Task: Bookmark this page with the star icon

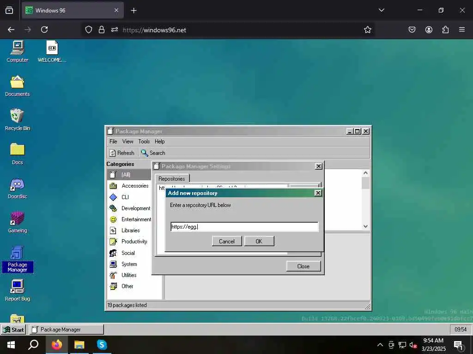Action: [367, 29]
